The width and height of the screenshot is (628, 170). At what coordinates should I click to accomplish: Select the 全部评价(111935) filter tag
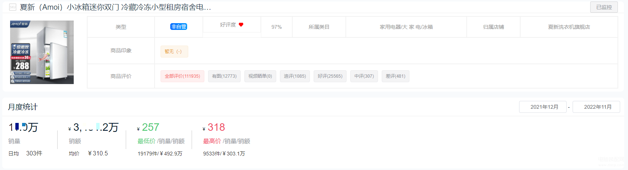(182, 76)
